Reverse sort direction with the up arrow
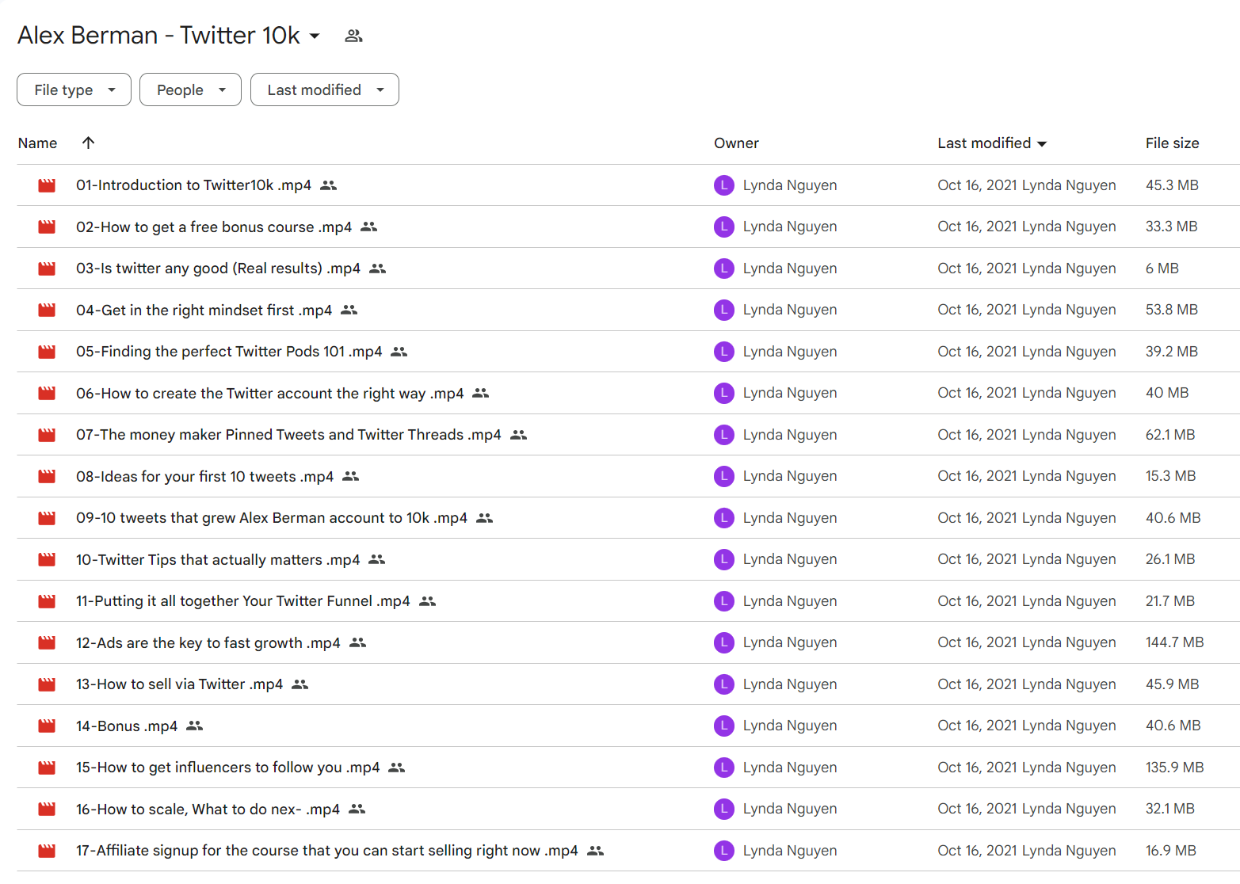 88,143
